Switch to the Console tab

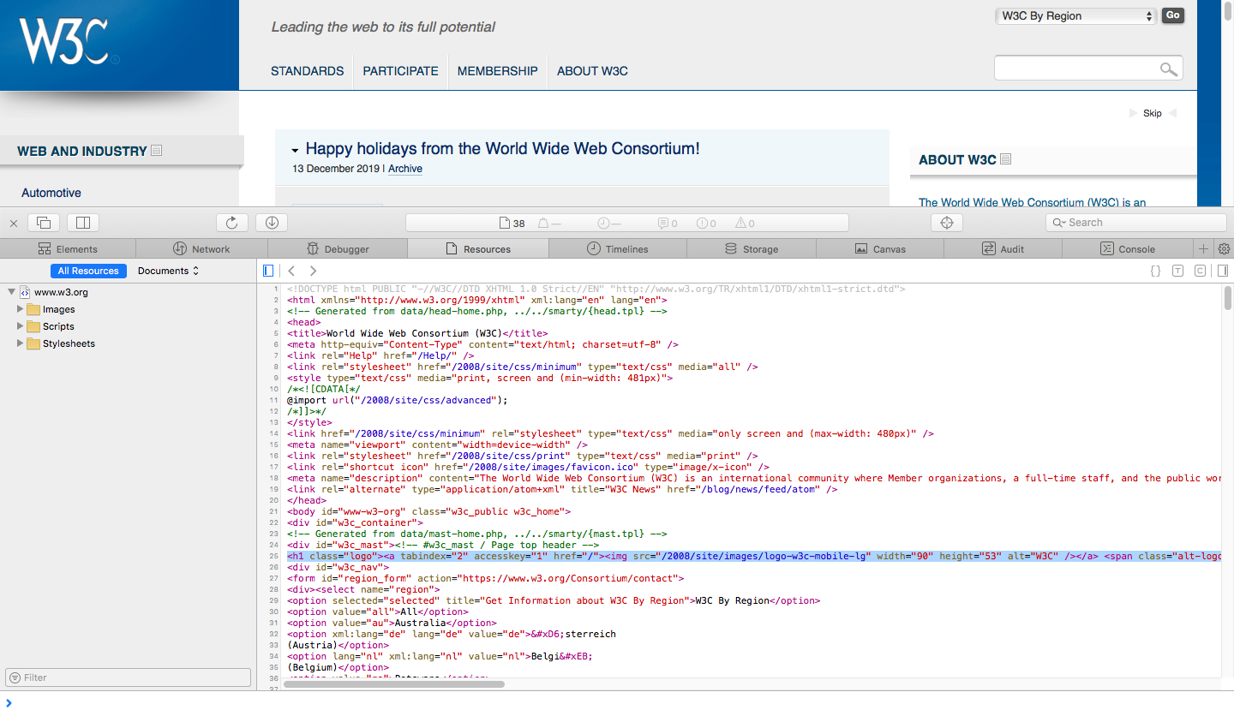point(1128,248)
